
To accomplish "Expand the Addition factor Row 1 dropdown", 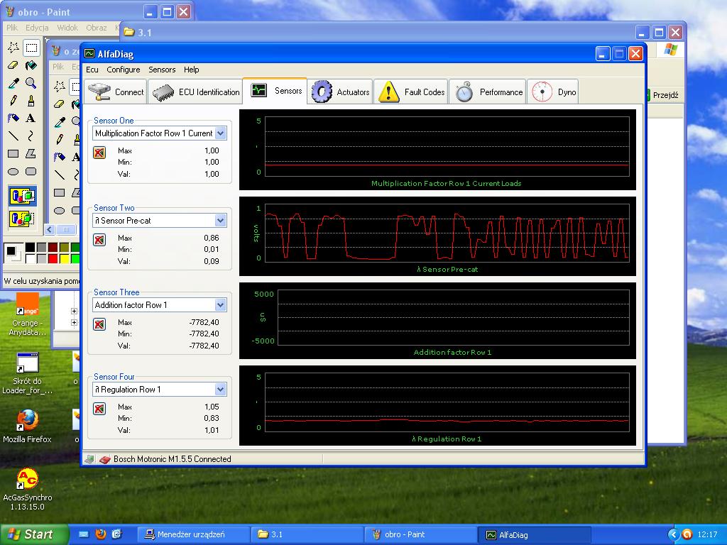I will click(x=220, y=305).
